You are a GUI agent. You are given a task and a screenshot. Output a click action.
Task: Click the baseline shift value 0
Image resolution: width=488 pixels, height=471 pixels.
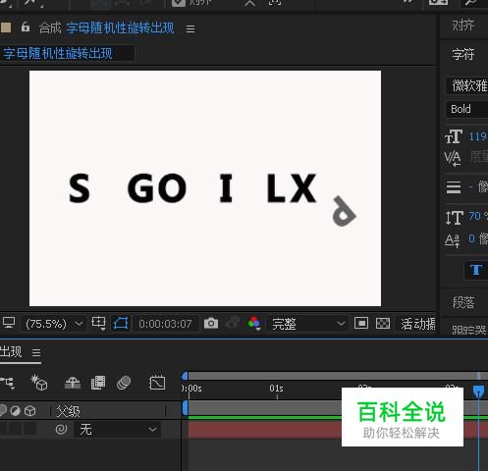click(471, 238)
